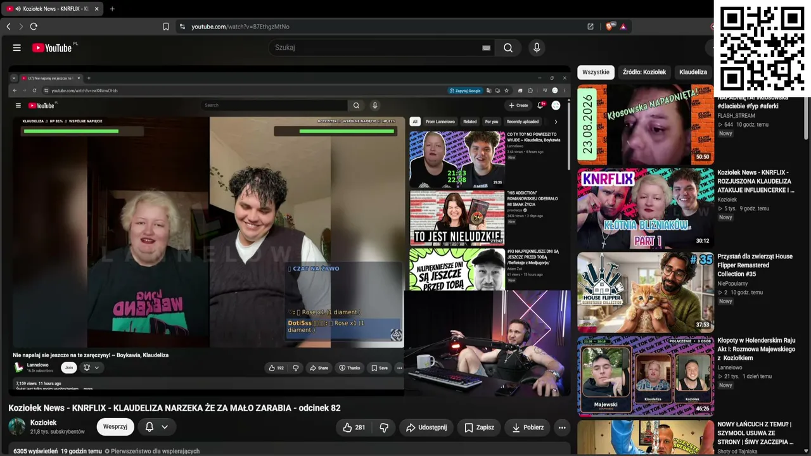The width and height of the screenshot is (811, 456).
Task: Open a new browser tab
Action: coord(112,9)
